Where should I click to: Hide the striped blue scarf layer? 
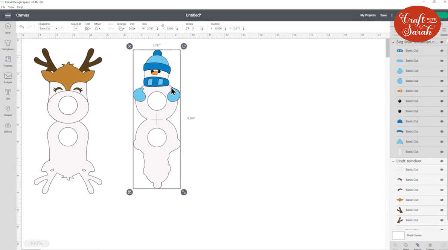coord(442,50)
